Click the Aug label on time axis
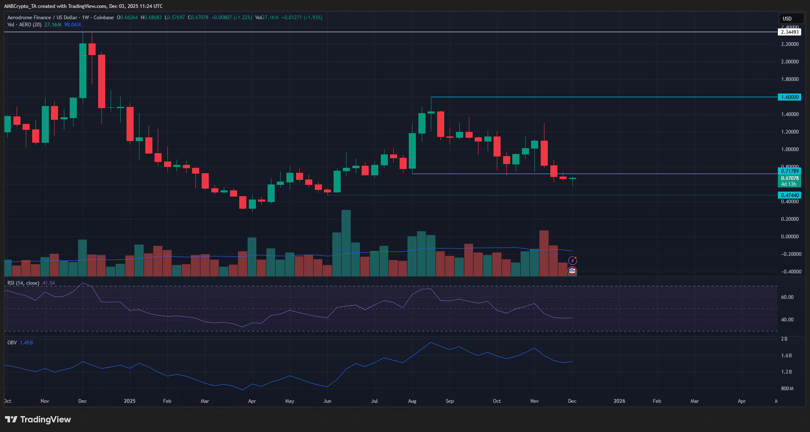This screenshot has height=432, width=810. pyautogui.click(x=412, y=401)
